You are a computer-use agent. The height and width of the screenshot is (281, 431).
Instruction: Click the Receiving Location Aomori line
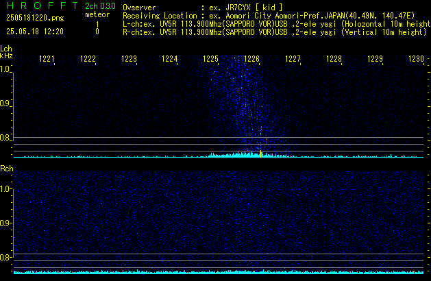pos(269,16)
